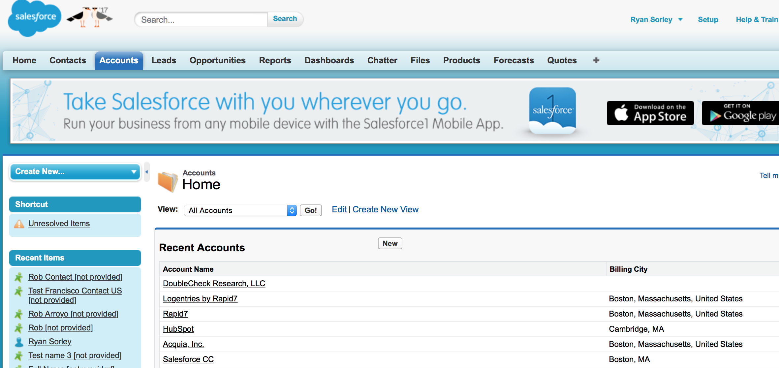
Task: Go to the Chatter tab
Action: point(382,60)
